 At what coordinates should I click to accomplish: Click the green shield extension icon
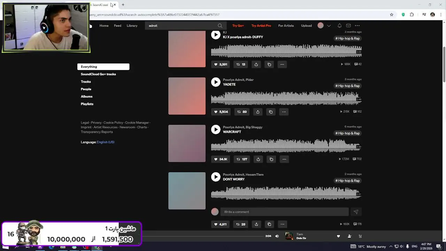tap(403, 15)
